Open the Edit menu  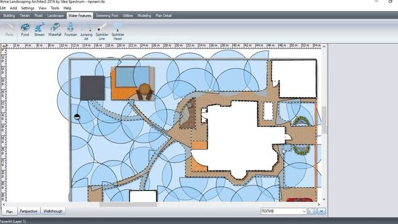[2, 8]
